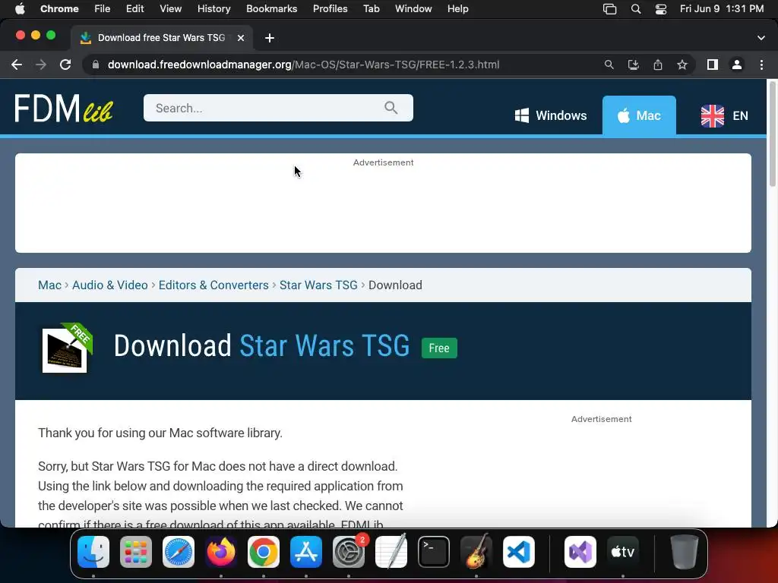
Task: Open Chrome three-dot menu
Action: [x=761, y=65]
